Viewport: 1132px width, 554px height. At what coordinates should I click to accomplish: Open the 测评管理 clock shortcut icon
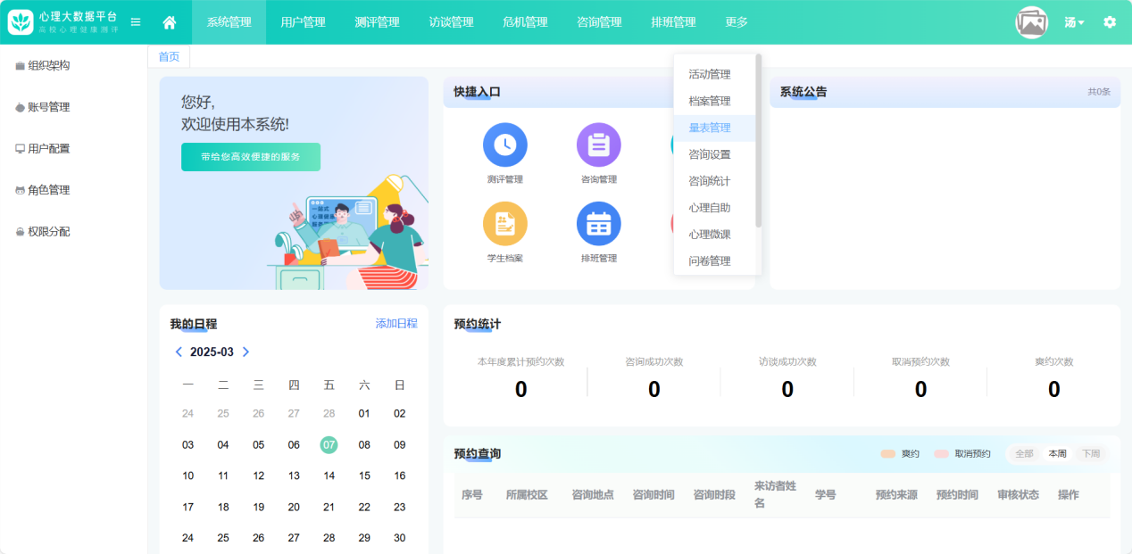(x=505, y=145)
